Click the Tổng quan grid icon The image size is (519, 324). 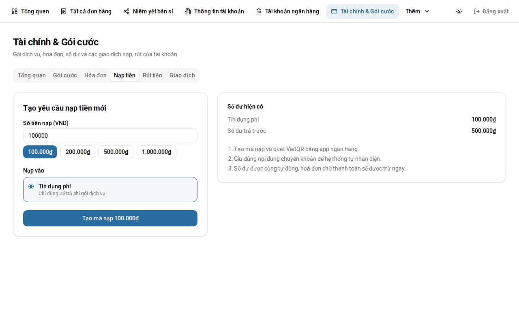(15, 11)
